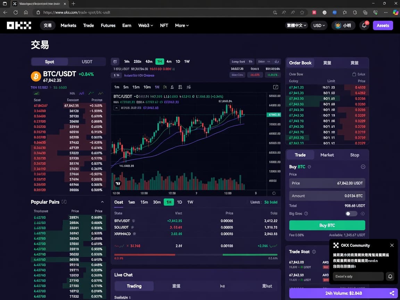Image resolution: width=400 pixels, height=300 pixels.
Task: Click the info icon beside Trade Stat
Action: 314,252
